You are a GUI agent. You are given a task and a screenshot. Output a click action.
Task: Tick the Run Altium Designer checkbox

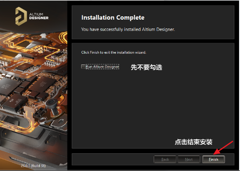[83, 66]
